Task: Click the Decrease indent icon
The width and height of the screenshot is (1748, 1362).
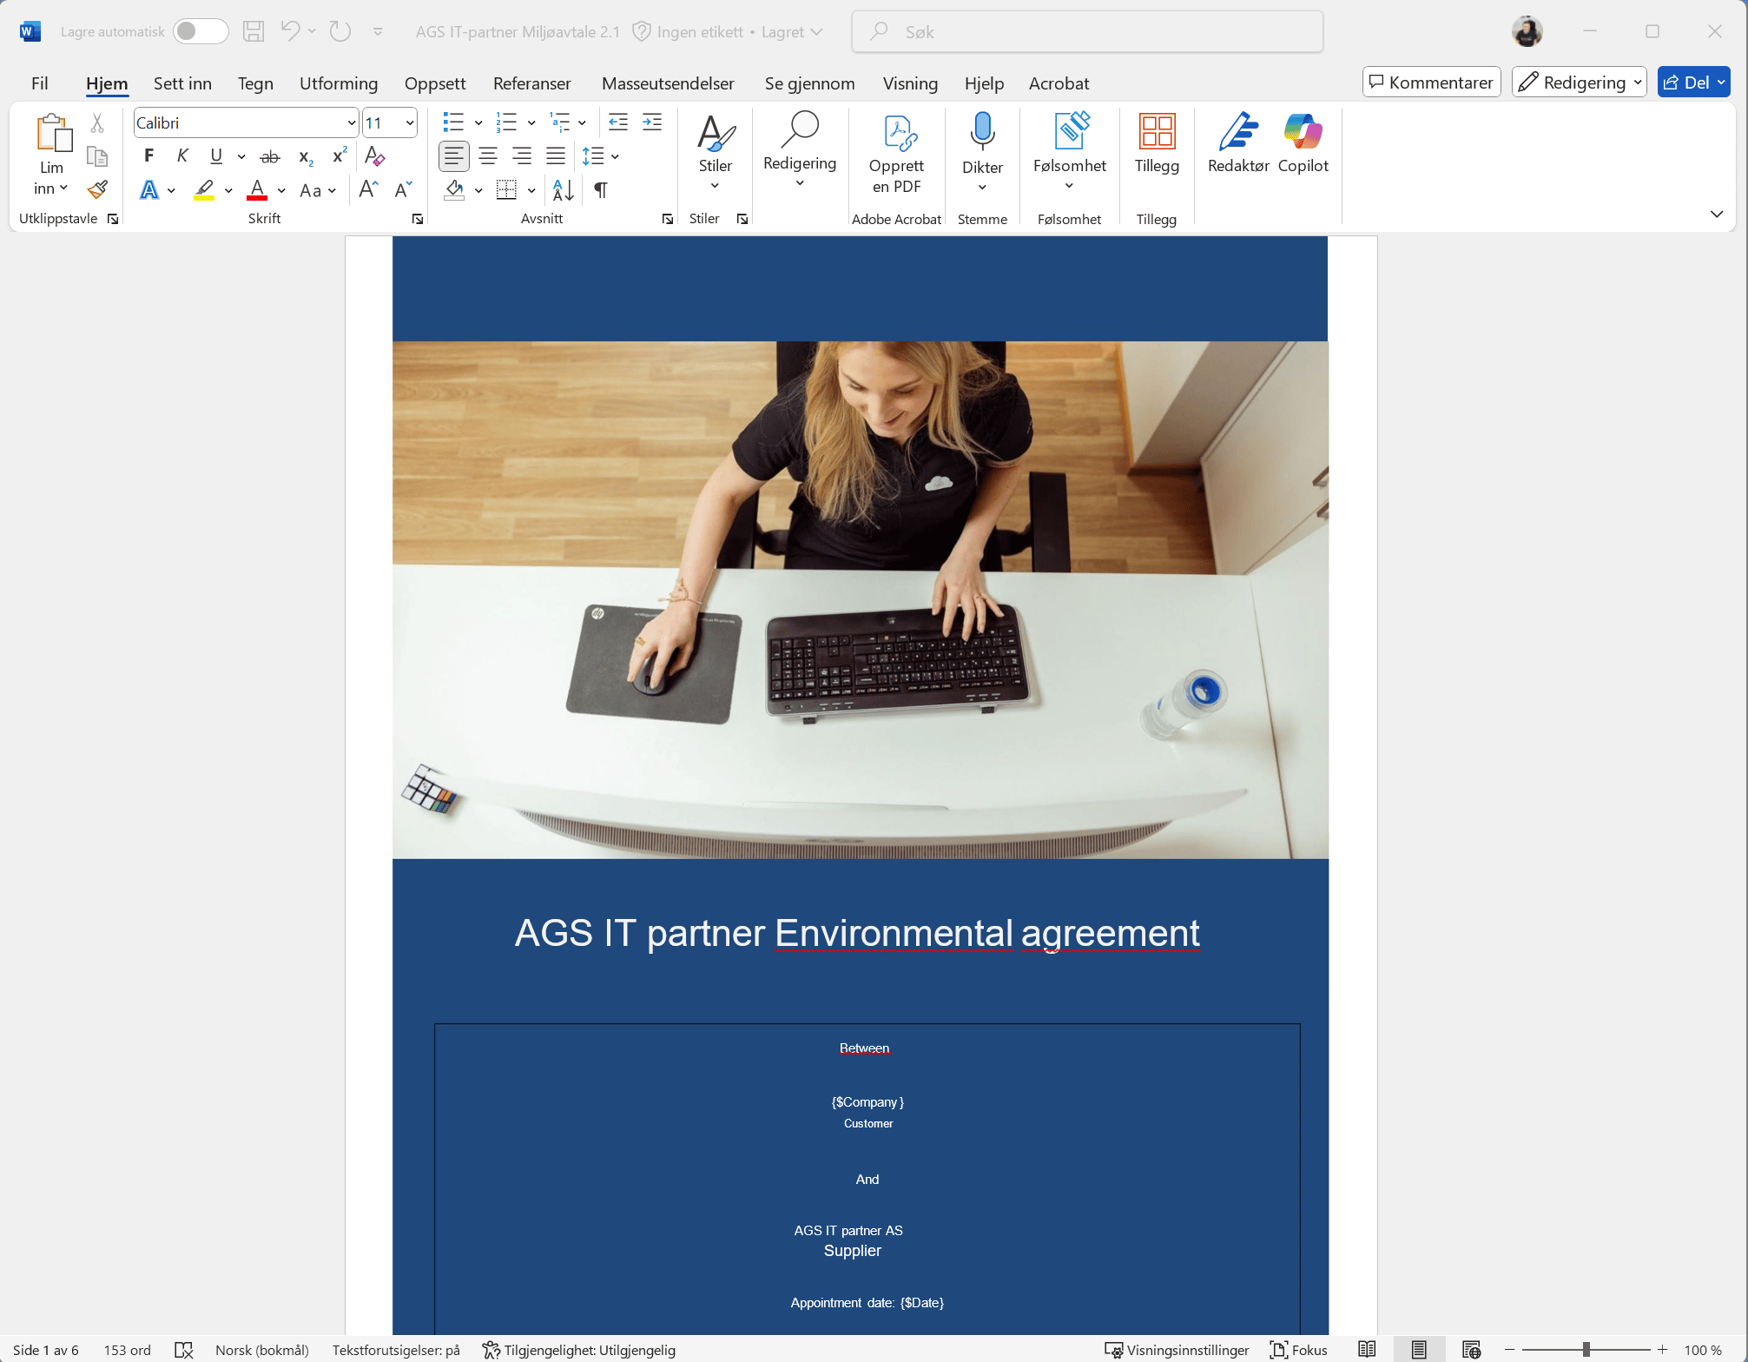Action: click(x=618, y=122)
